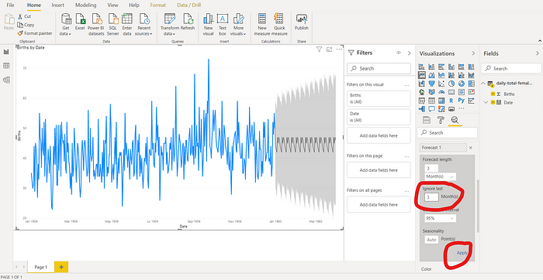The image size is (543, 280).
Task: Select the gauge visual
Action: click(441, 92)
